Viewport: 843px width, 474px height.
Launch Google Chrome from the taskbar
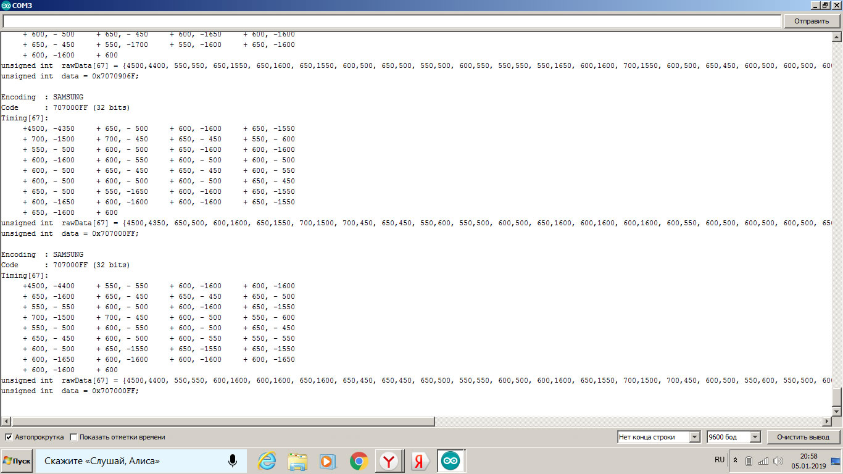coord(359,461)
